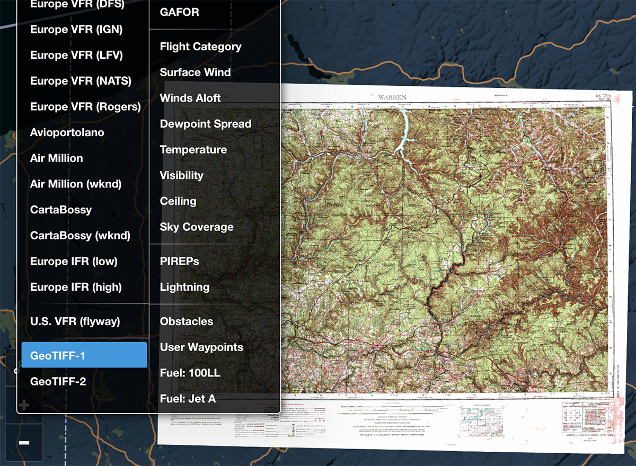Image resolution: width=636 pixels, height=466 pixels.
Task: Enable the Lightning overlay
Action: pyautogui.click(x=184, y=287)
